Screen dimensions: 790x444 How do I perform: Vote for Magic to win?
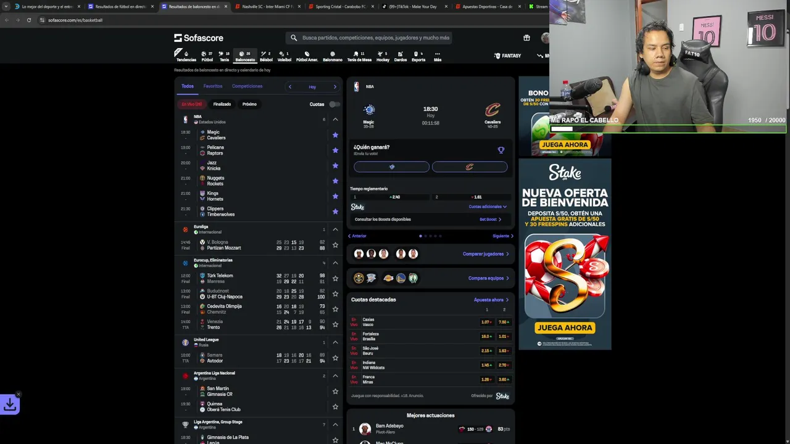[x=391, y=166]
